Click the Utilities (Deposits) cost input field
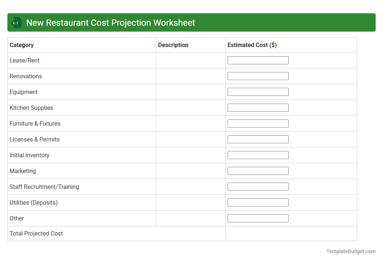 258,202
